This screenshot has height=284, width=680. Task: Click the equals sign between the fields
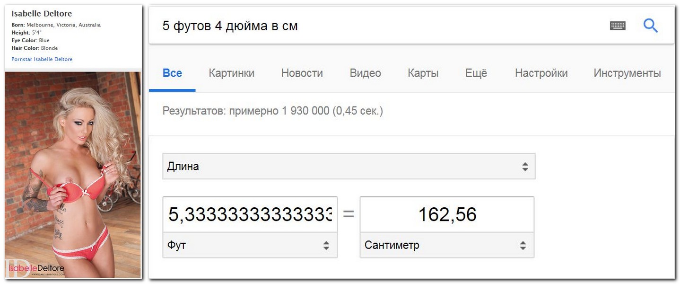349,214
